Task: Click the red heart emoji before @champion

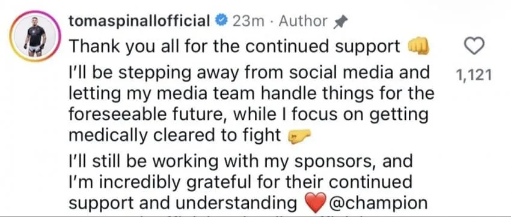Action: pos(315,202)
